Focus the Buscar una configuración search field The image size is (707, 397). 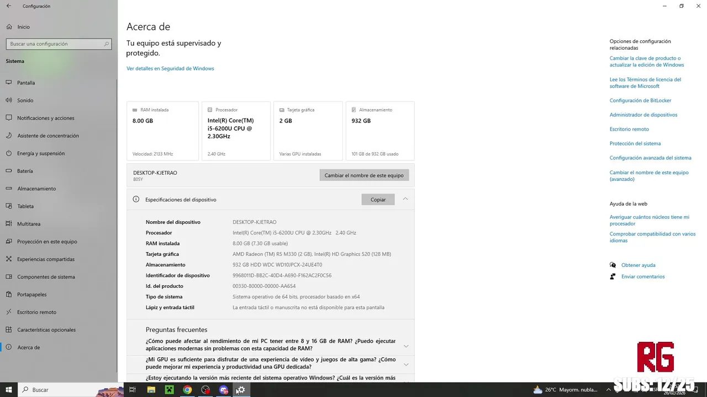[x=59, y=44]
